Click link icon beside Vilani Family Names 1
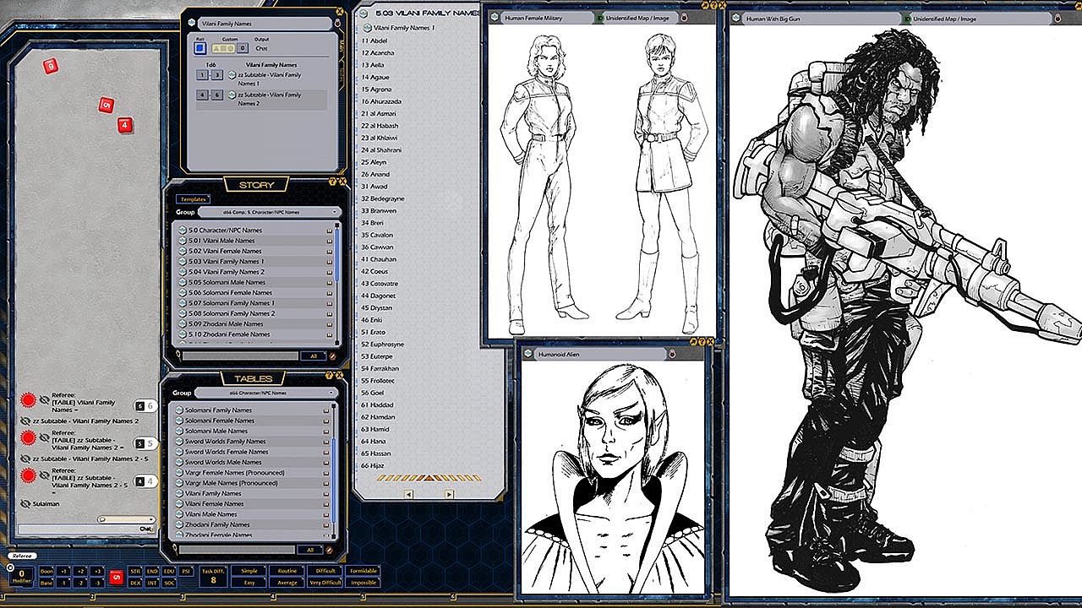Image resolution: width=1082 pixels, height=608 pixels. [x=367, y=28]
